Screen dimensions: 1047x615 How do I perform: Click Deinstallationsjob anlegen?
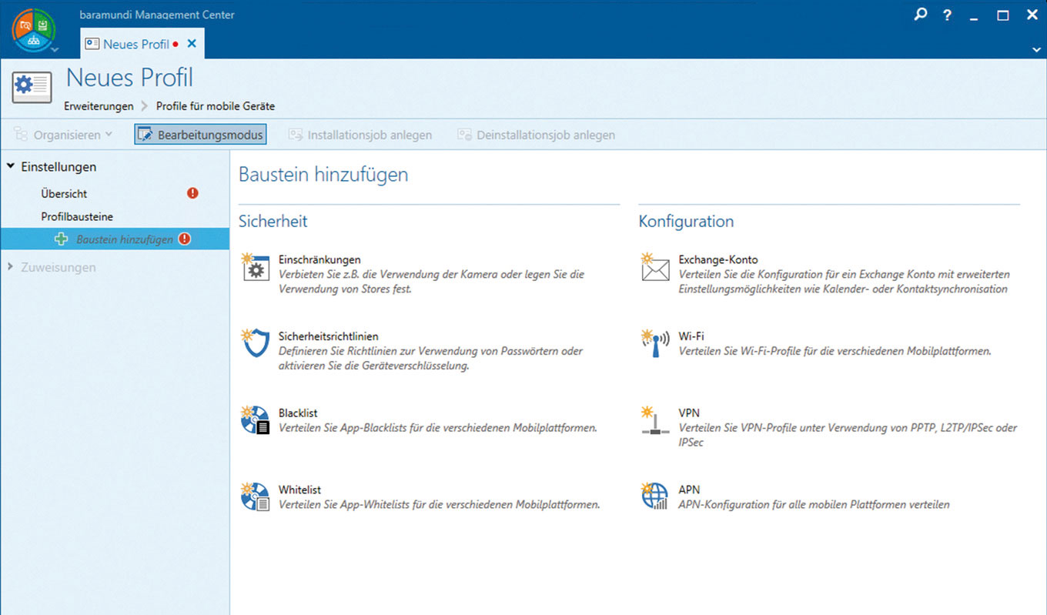tap(536, 135)
